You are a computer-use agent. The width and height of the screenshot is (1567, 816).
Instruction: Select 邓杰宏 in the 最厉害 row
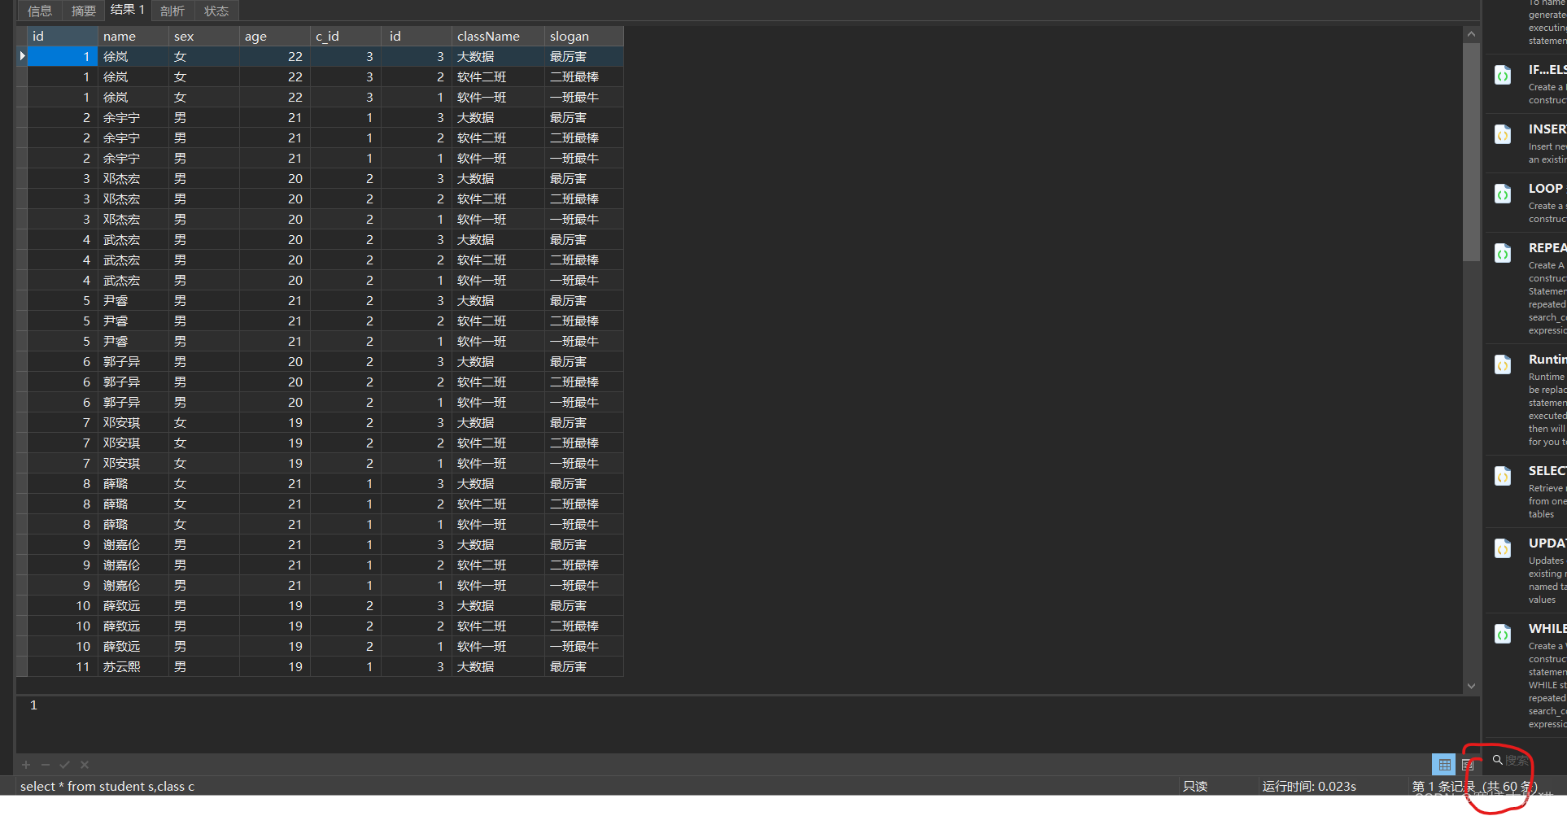click(133, 178)
